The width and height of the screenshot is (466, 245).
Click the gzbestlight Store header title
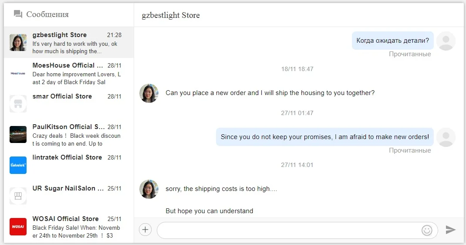pyautogui.click(x=171, y=15)
